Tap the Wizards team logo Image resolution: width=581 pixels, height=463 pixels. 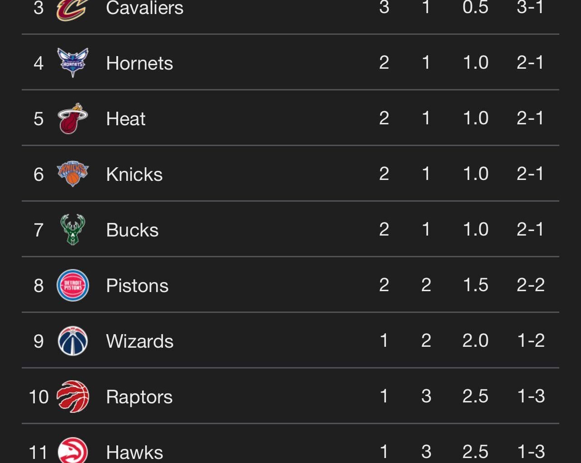tap(72, 341)
